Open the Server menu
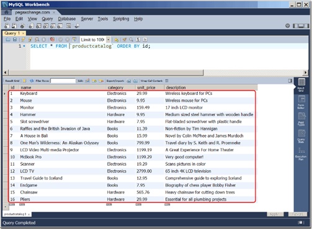Screen dimensions: 314x229 click(87, 19)
